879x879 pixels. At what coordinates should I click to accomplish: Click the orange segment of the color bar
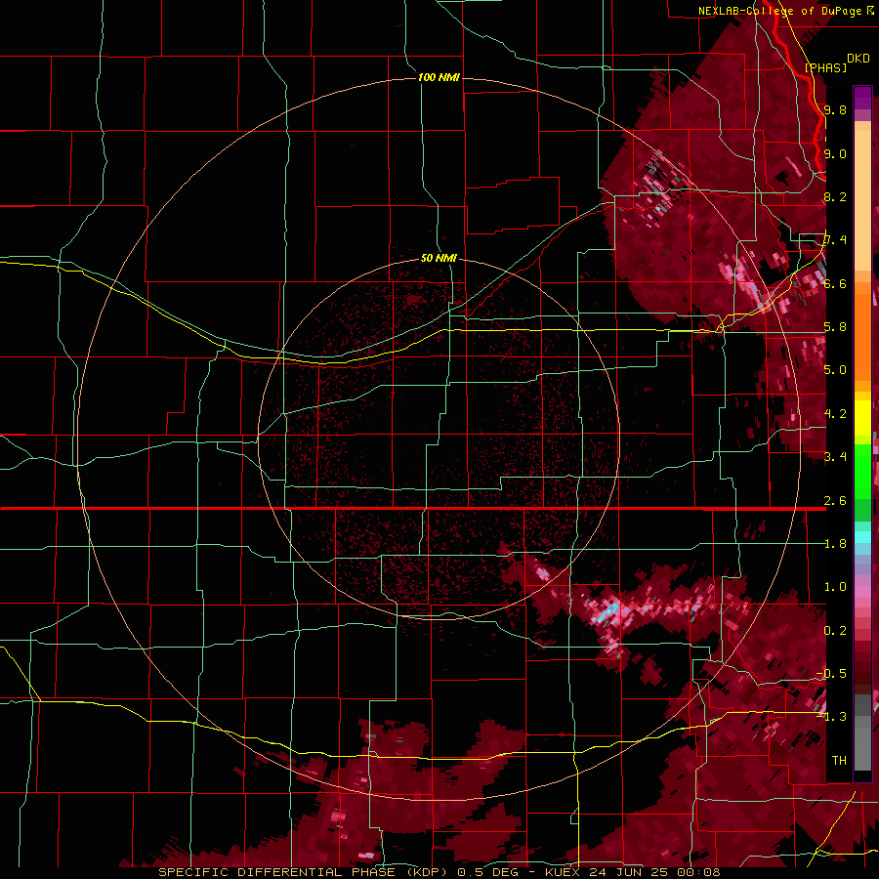tap(862, 331)
